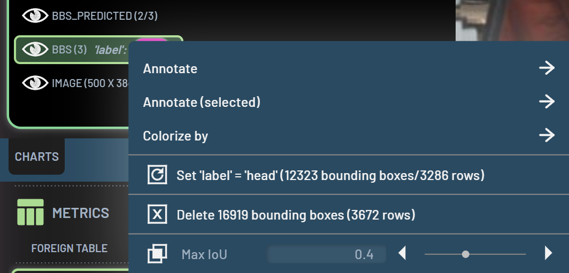The image size is (569, 273).
Task: Open the Charts tab
Action: [37, 157]
